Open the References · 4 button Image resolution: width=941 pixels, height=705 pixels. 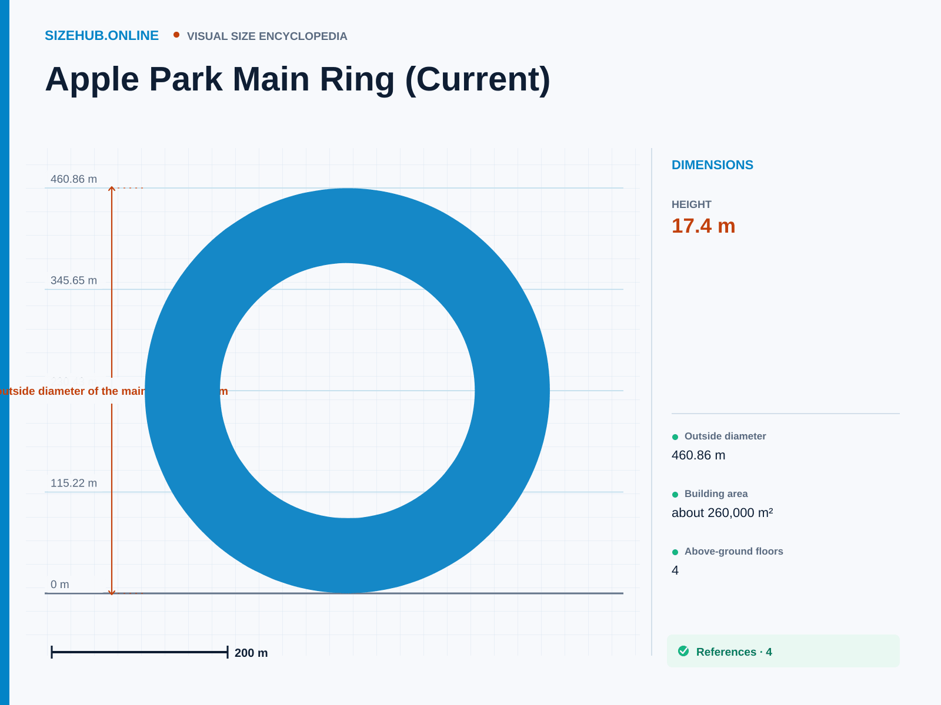[783, 651]
